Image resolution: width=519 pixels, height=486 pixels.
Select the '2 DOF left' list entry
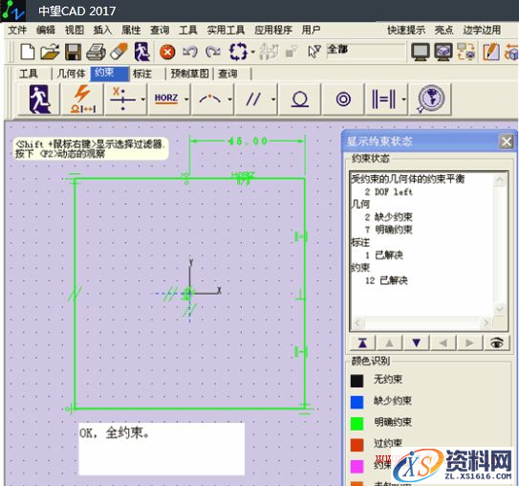(389, 191)
